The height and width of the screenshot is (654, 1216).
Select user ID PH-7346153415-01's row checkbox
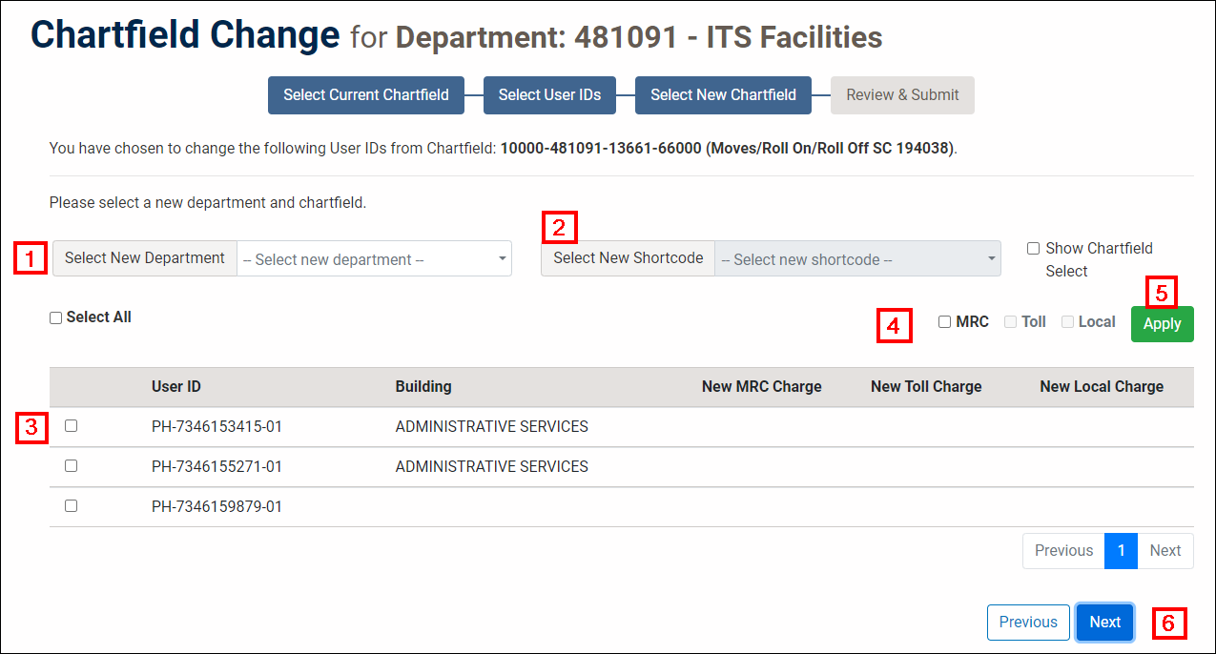[71, 426]
